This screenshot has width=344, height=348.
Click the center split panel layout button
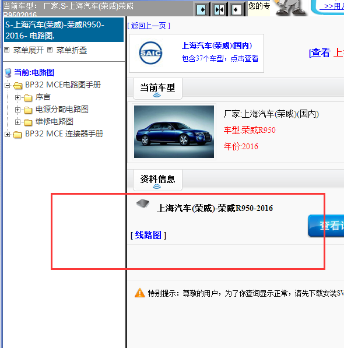point(219,9)
